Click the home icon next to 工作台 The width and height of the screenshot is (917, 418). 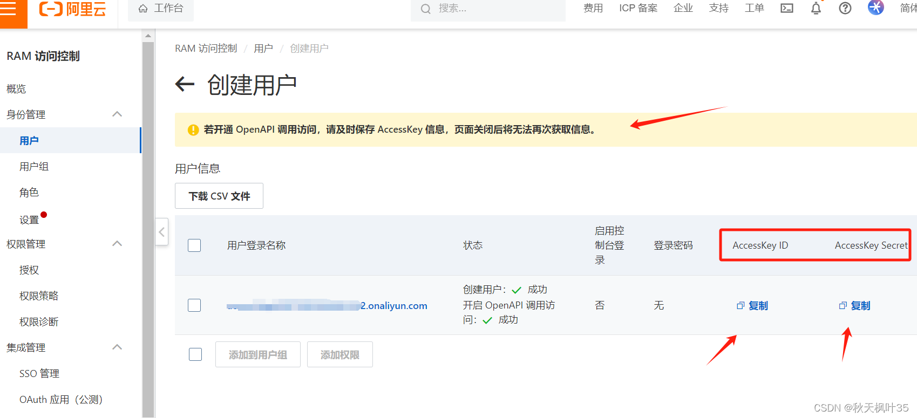point(143,9)
